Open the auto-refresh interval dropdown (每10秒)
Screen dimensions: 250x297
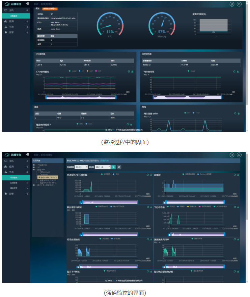81,167
